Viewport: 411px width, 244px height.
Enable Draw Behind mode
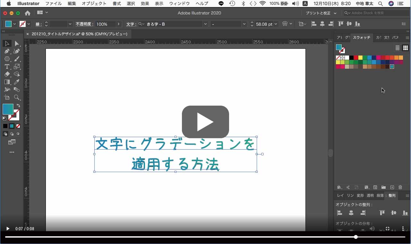[12, 134]
